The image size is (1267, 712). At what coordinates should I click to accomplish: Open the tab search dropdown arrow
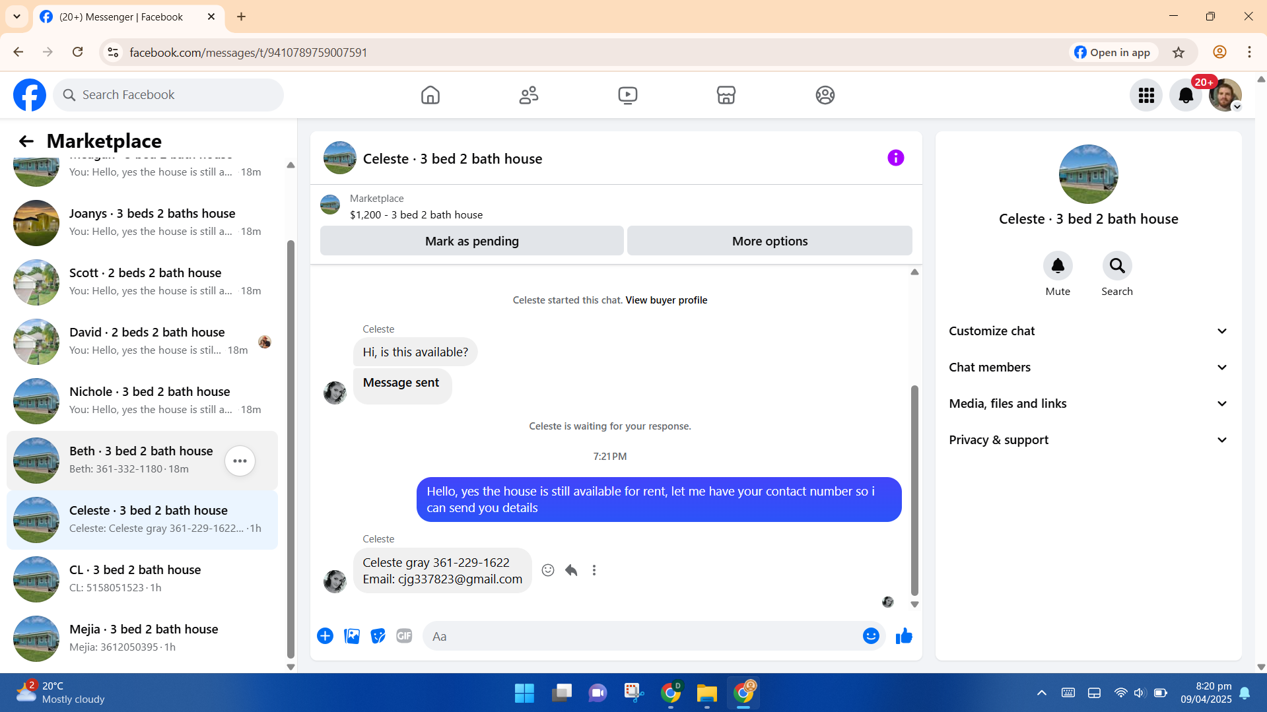point(17,16)
